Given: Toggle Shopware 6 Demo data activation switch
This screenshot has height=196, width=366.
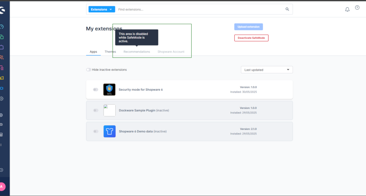Looking at the screenshot, I should click(x=96, y=131).
